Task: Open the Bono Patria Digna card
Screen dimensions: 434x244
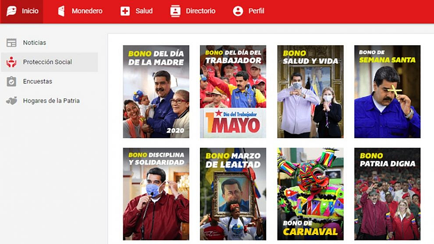Action: click(x=387, y=194)
